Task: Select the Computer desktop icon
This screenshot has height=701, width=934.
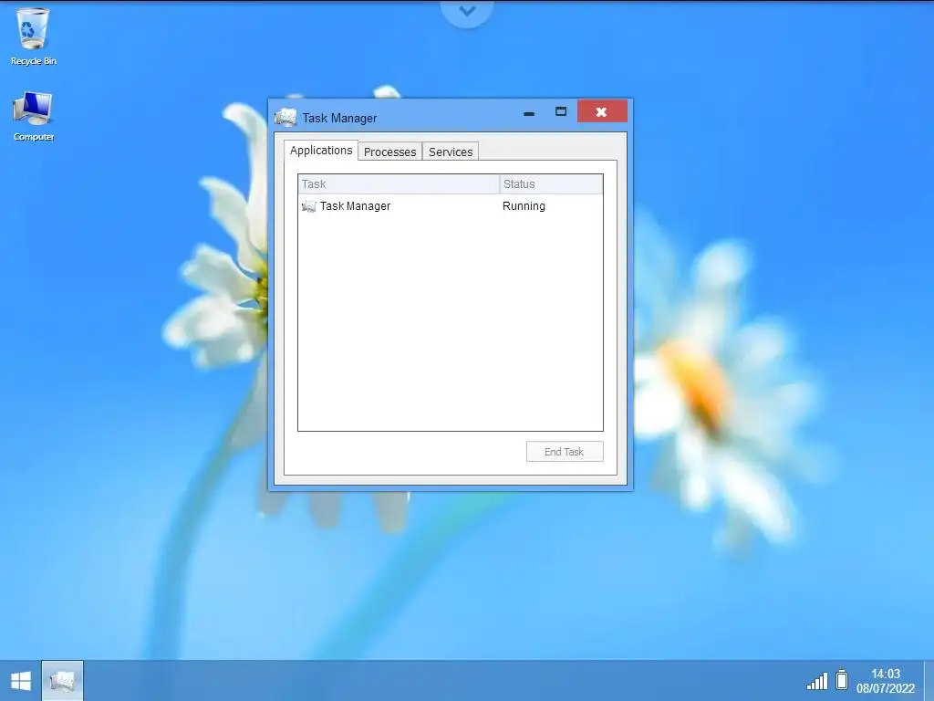Action: coord(34,116)
